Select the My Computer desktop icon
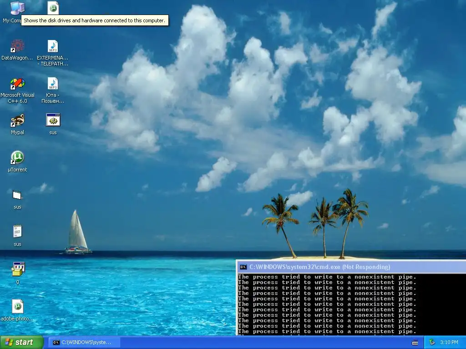Viewport: 466px width, 349px height. 17,8
